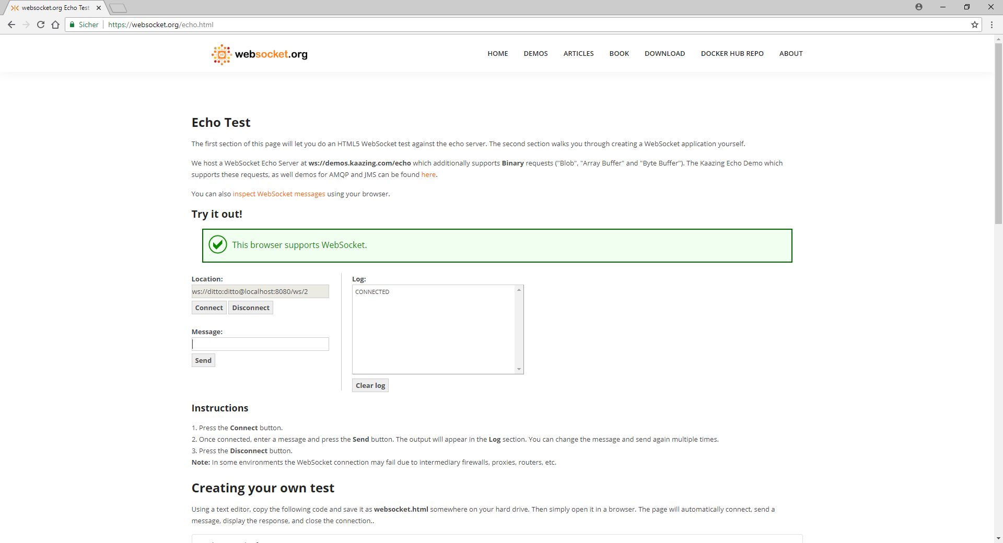The height and width of the screenshot is (543, 1003).
Task: Go to browser home page icon
Action: [55, 25]
